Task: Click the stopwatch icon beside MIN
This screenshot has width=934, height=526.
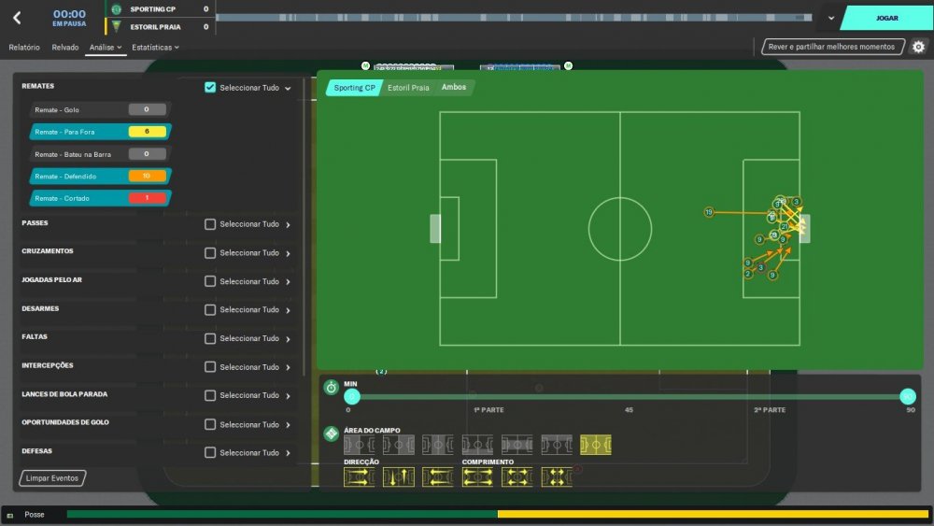Action: coord(332,388)
